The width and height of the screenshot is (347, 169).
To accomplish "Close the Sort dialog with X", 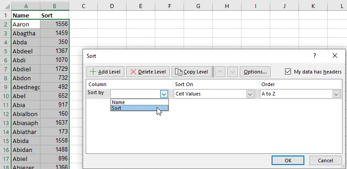I will coord(335,56).
